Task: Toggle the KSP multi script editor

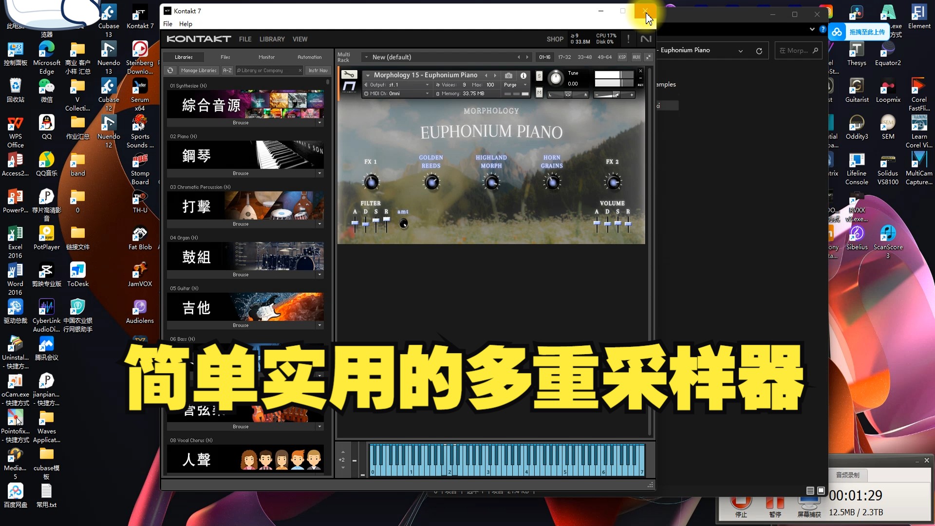Action: coord(622,57)
